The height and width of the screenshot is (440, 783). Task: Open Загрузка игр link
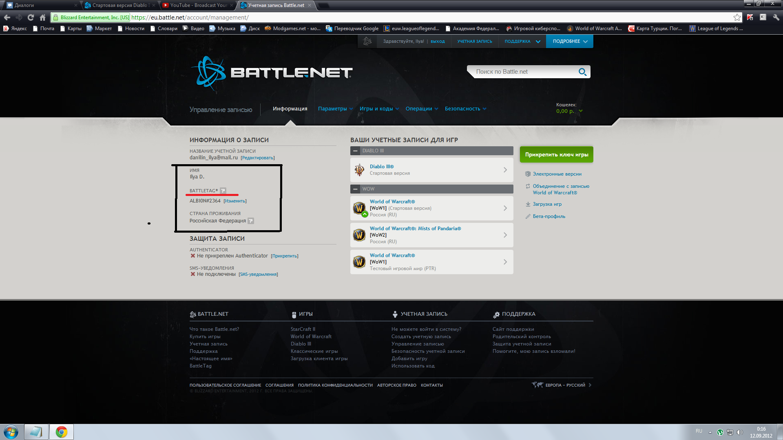coord(547,204)
